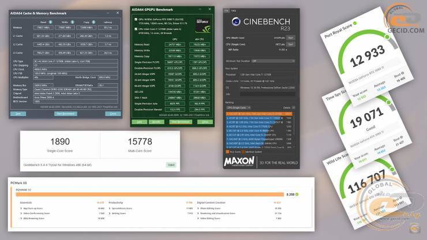Screen dimensions: 427x240
Task: Expand Spreadsheets Score row
Action: (x=110, y=208)
